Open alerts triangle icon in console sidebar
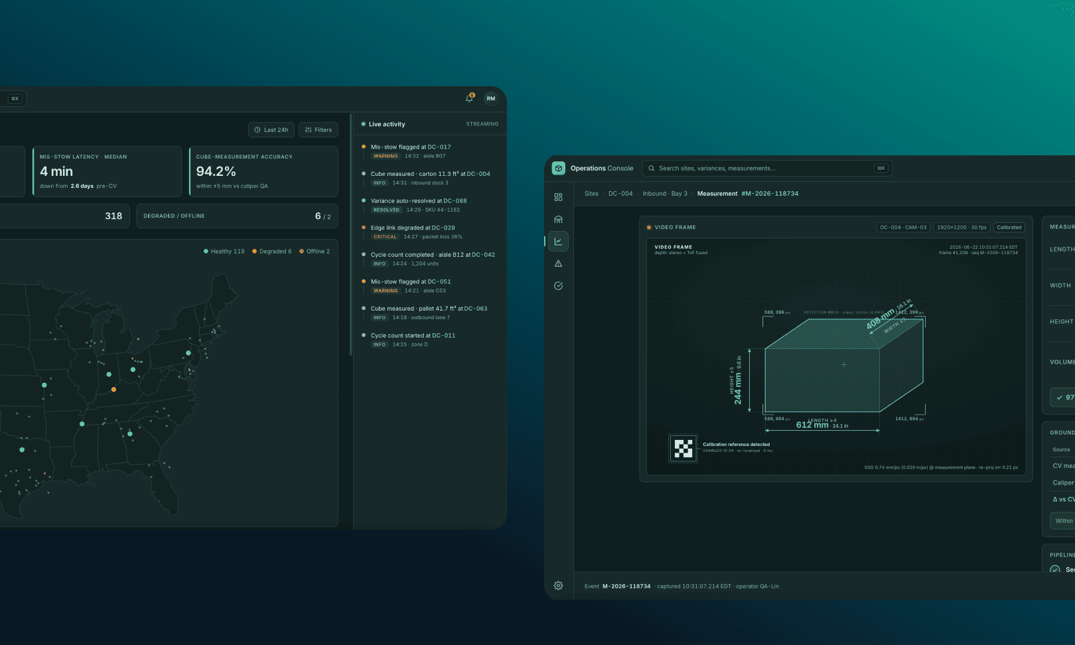 558,263
